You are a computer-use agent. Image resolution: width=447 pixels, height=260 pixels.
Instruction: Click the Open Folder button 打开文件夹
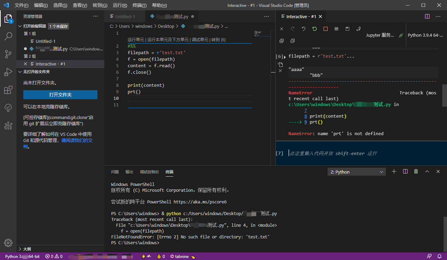click(60, 95)
